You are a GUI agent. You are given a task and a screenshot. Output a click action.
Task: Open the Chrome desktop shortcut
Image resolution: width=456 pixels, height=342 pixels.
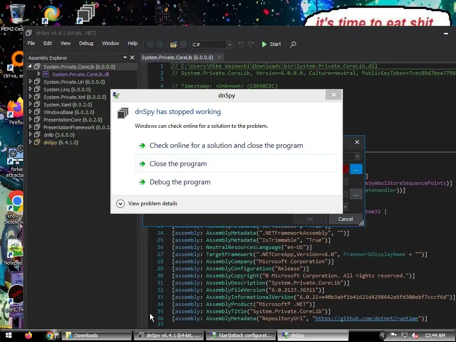(x=16, y=201)
